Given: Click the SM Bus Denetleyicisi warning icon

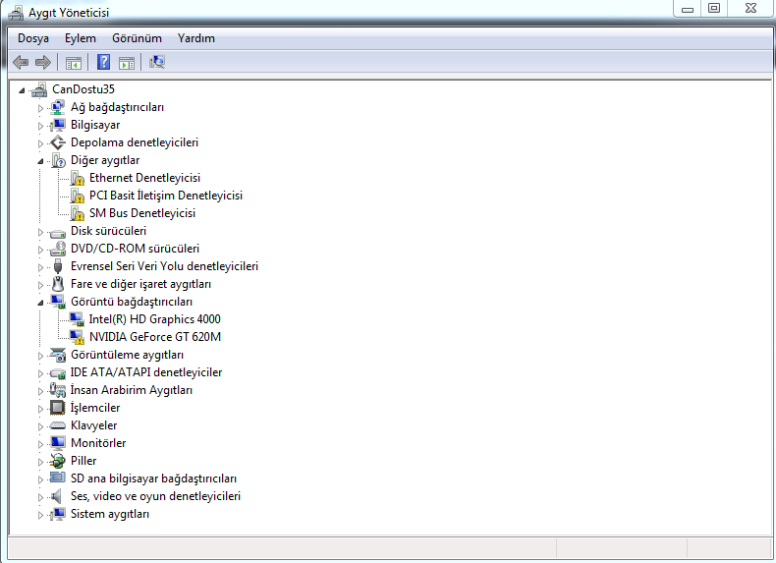Looking at the screenshot, I should coord(77,213).
